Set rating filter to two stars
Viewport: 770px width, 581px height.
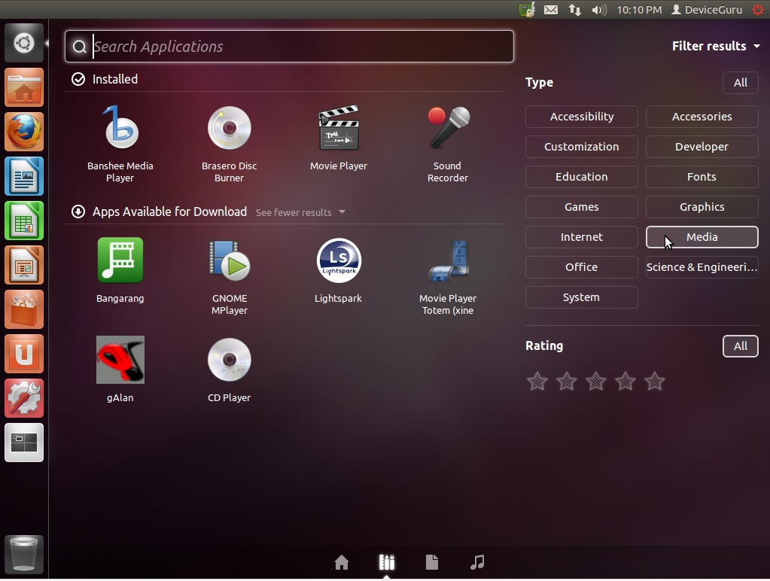(567, 381)
